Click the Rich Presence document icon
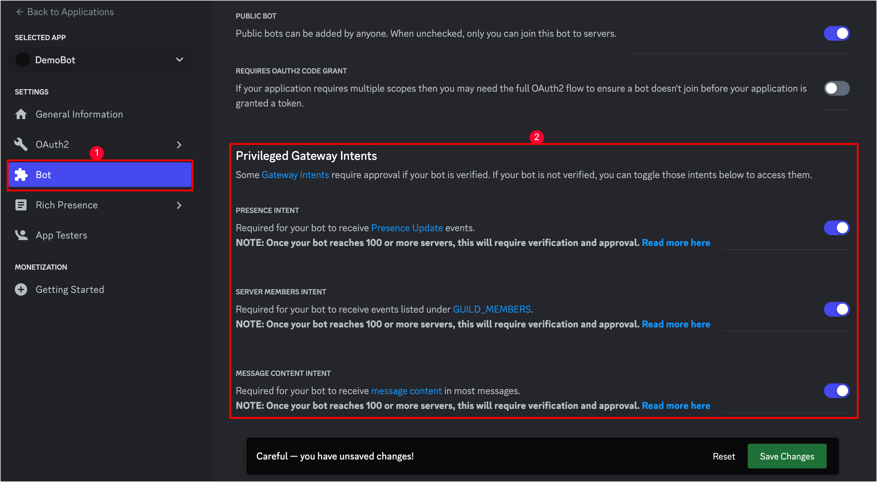Viewport: 877px width, 482px height. point(21,205)
